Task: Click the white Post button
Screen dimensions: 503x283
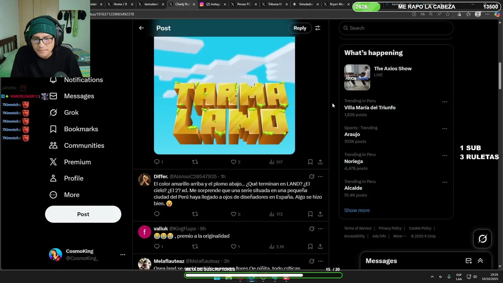Action: (x=83, y=214)
